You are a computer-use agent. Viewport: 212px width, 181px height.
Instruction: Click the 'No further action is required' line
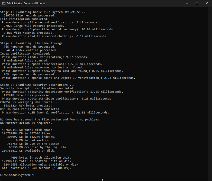pos(26,123)
